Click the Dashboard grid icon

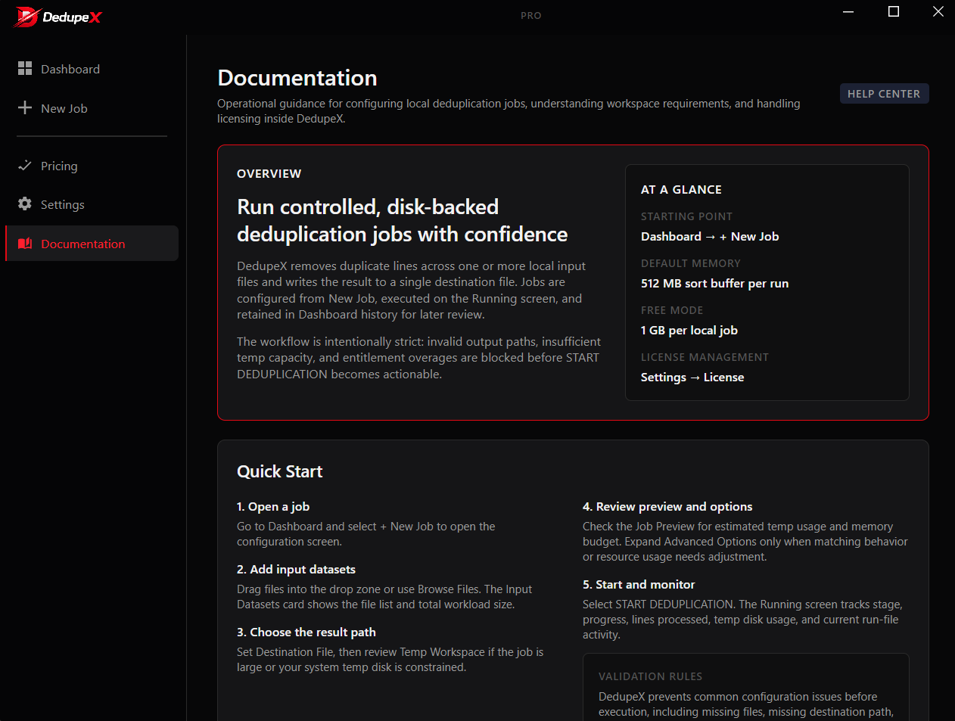pyautogui.click(x=25, y=69)
